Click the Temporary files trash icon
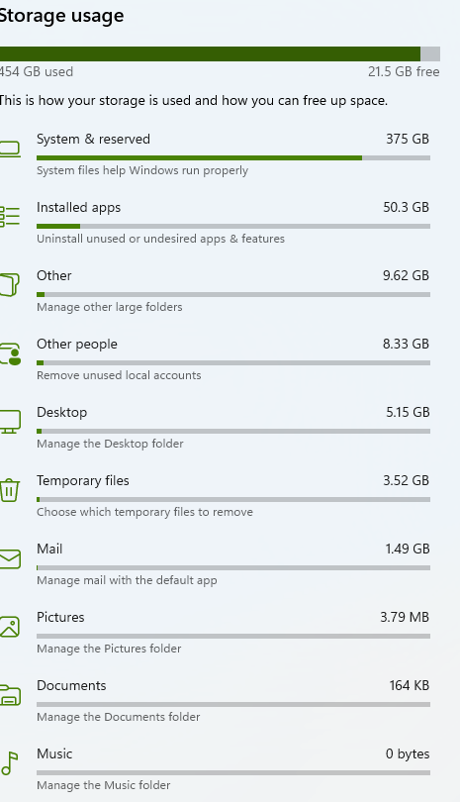460x802 pixels. point(9,490)
